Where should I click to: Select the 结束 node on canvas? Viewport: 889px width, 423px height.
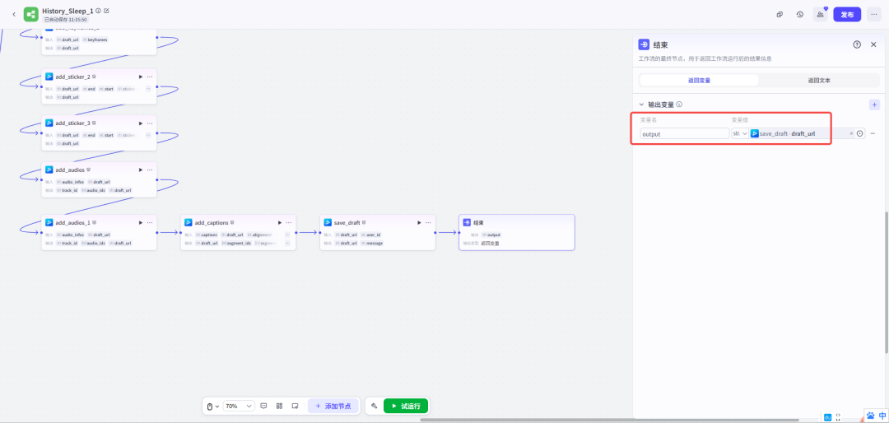[516, 232]
